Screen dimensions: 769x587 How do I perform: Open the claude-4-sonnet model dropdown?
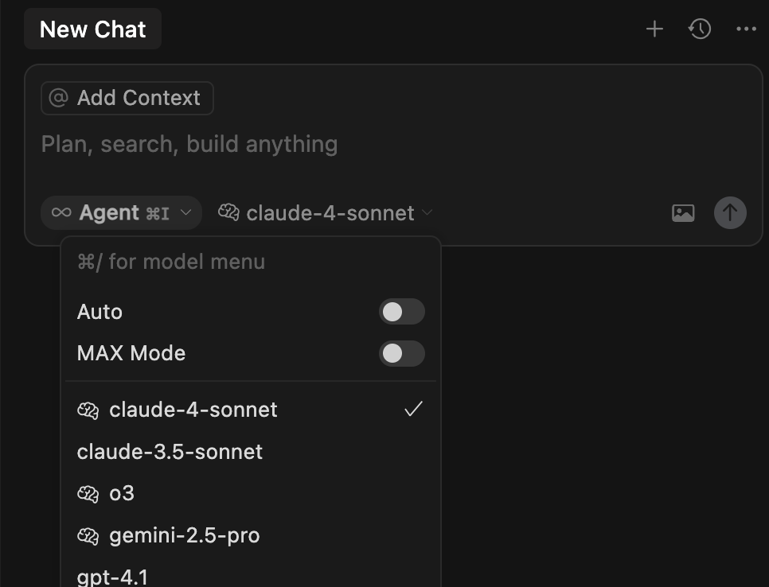coord(326,212)
